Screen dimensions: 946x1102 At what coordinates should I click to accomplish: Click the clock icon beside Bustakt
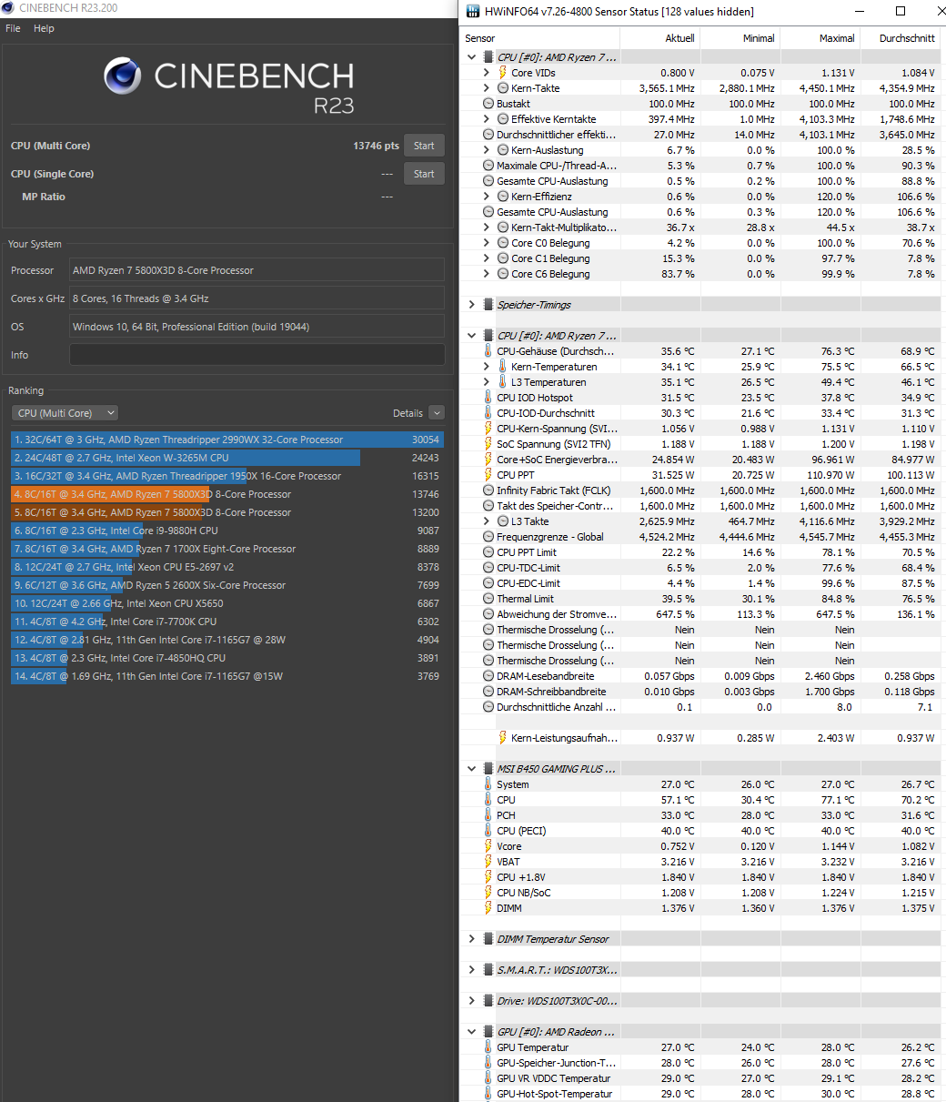[488, 104]
